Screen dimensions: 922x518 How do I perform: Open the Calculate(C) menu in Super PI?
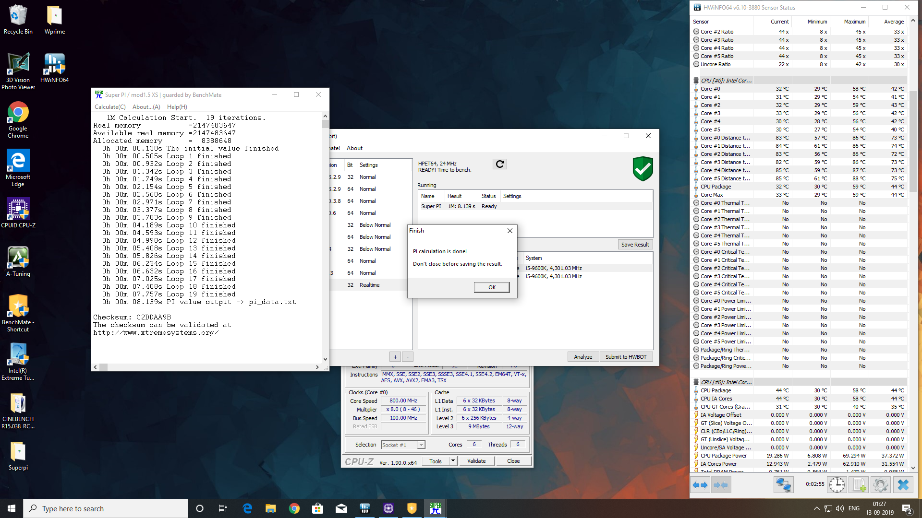[110, 107]
